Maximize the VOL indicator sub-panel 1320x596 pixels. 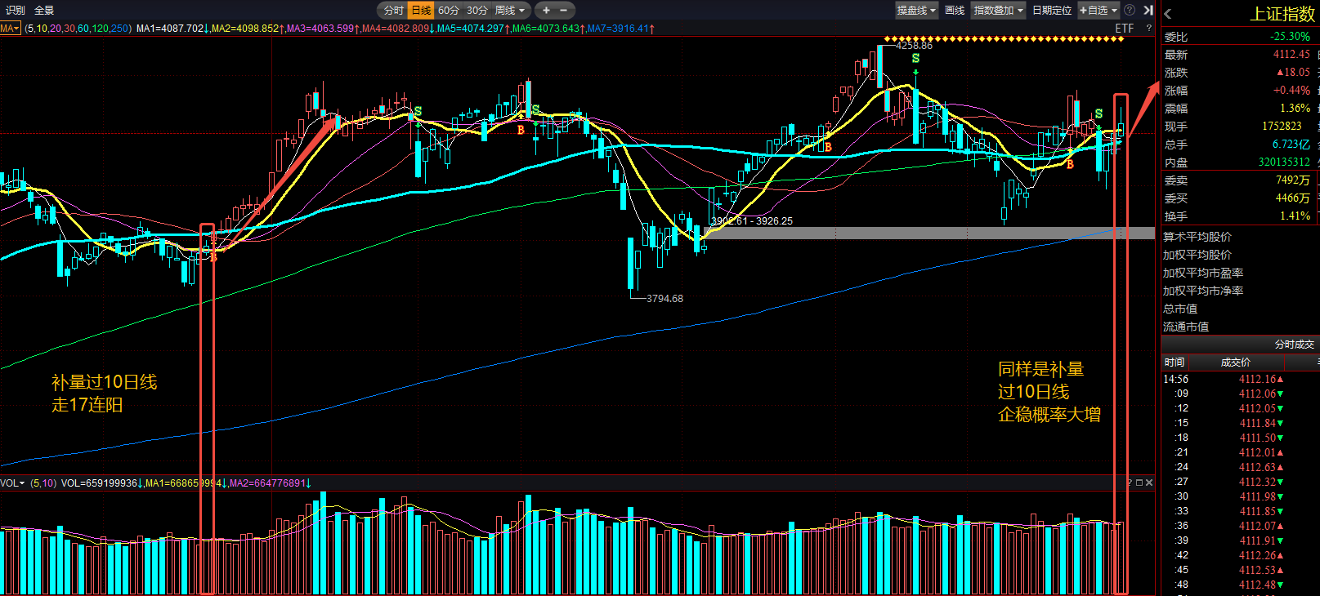(x=1139, y=483)
